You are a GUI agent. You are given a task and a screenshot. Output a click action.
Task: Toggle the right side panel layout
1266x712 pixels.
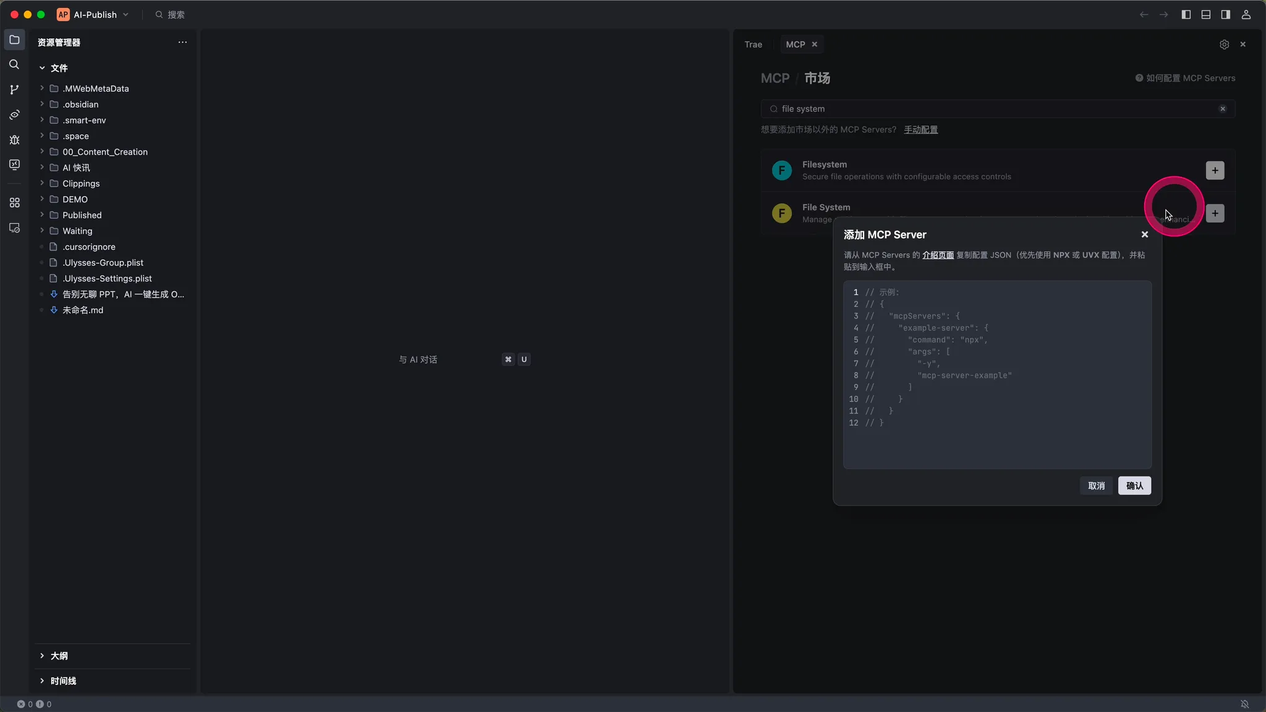point(1225,14)
